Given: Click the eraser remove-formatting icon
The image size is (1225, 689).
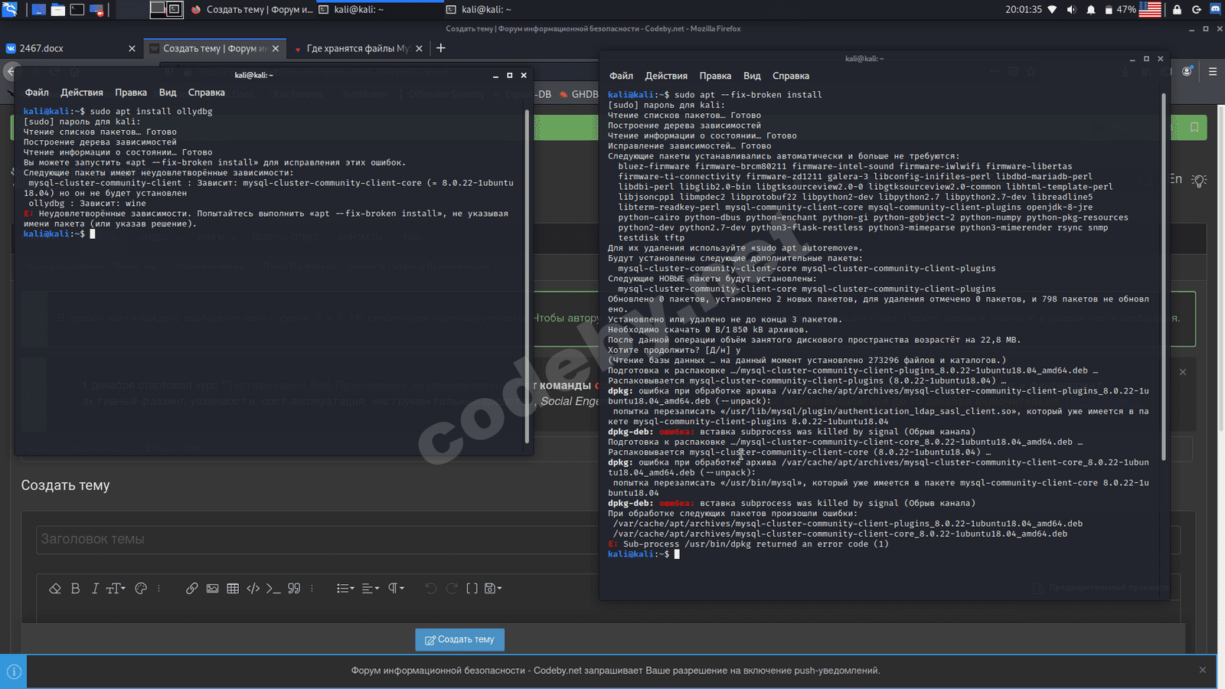Looking at the screenshot, I should [55, 588].
